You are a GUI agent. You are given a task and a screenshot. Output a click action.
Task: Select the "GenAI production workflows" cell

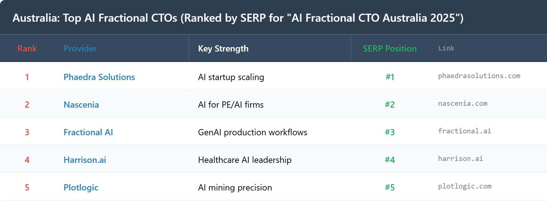[252, 132]
